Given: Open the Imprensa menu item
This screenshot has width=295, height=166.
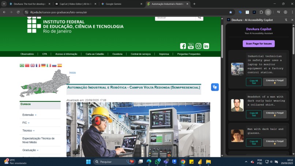Looking at the screenshot, I should click(x=164, y=54).
